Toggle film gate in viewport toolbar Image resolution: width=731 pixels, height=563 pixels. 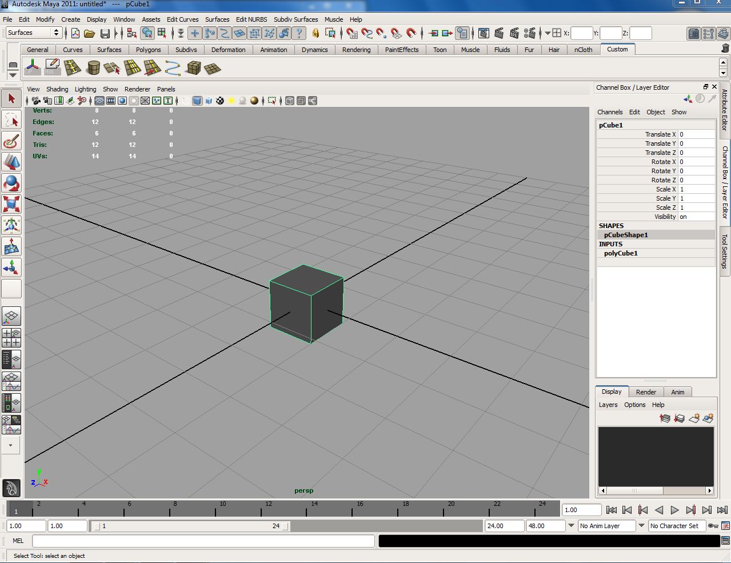[111, 101]
